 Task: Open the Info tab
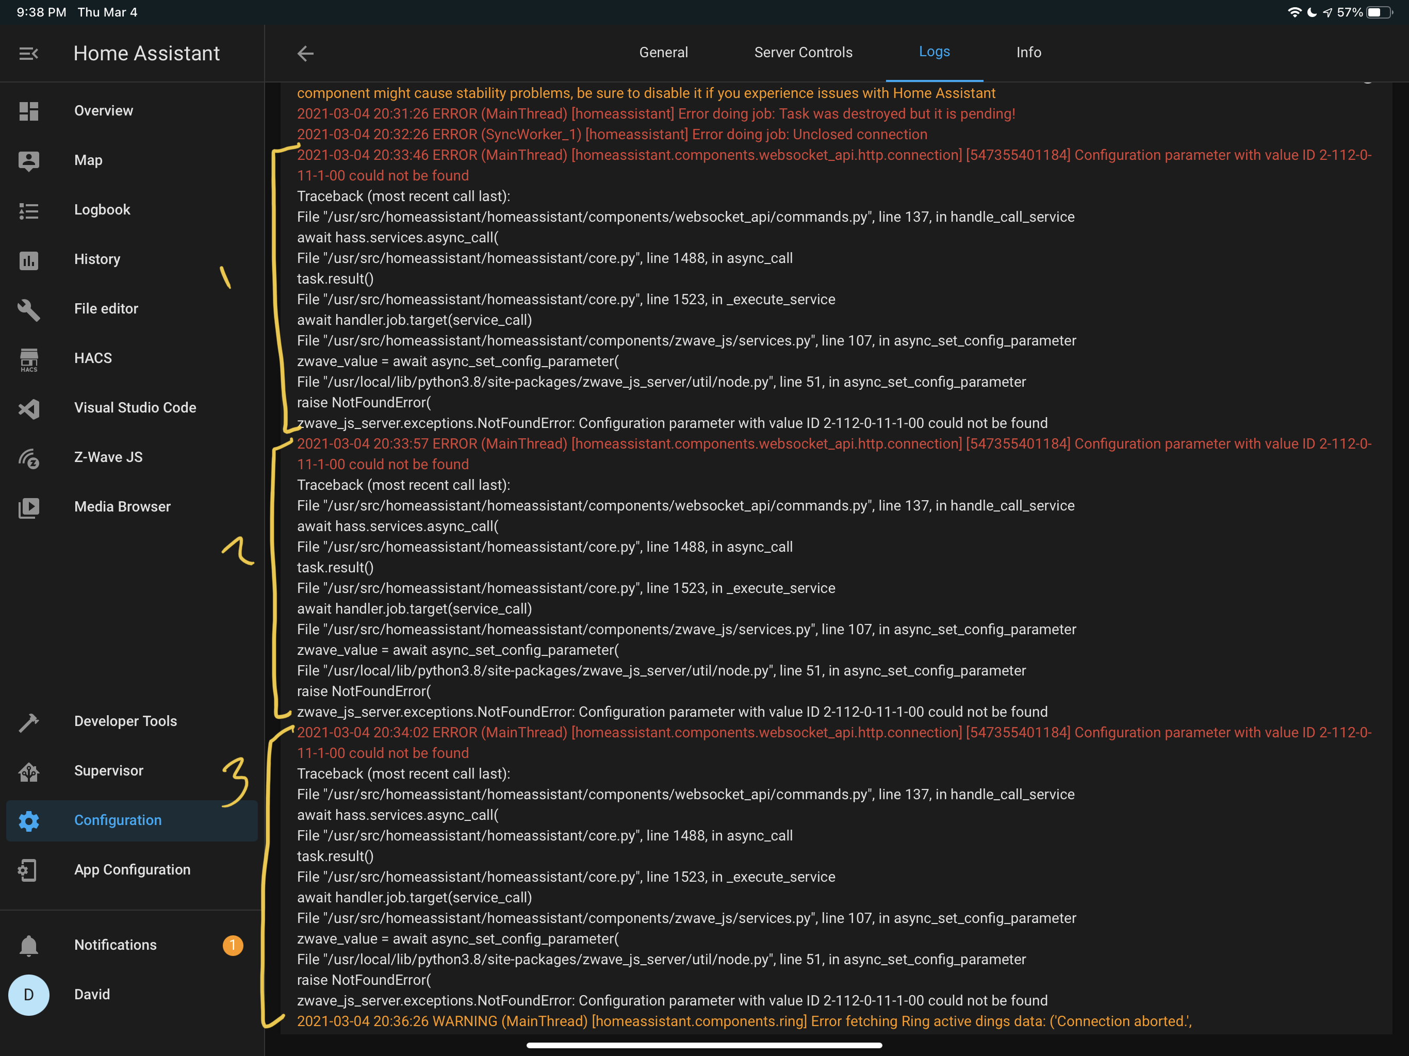coord(1028,52)
